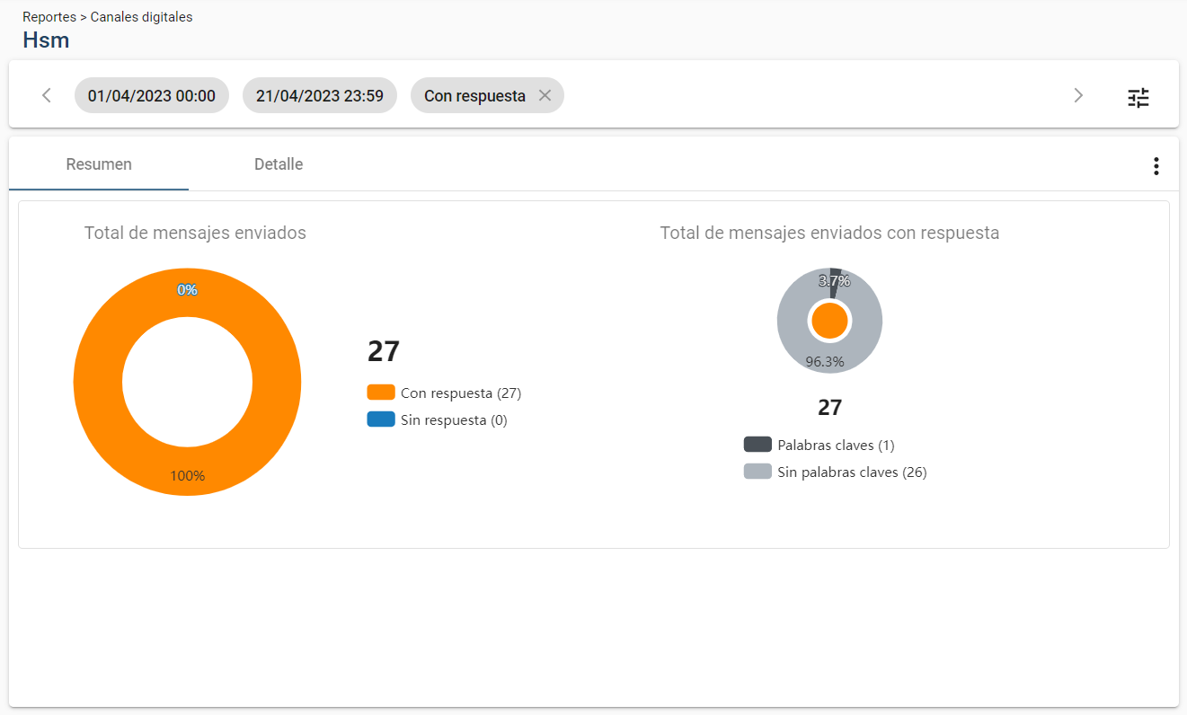Click the Palabras claves (1) legend label
1187x715 pixels.
coord(836,446)
